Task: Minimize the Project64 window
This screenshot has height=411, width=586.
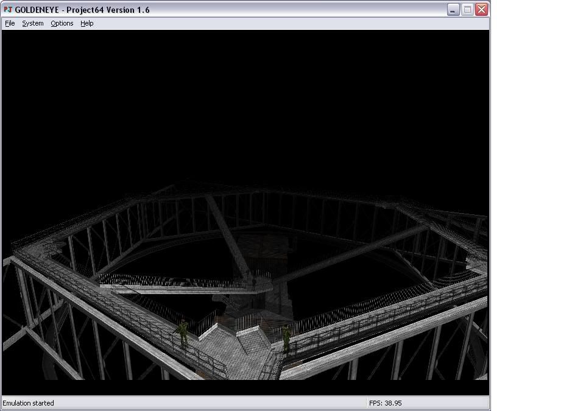Action: coord(453,10)
